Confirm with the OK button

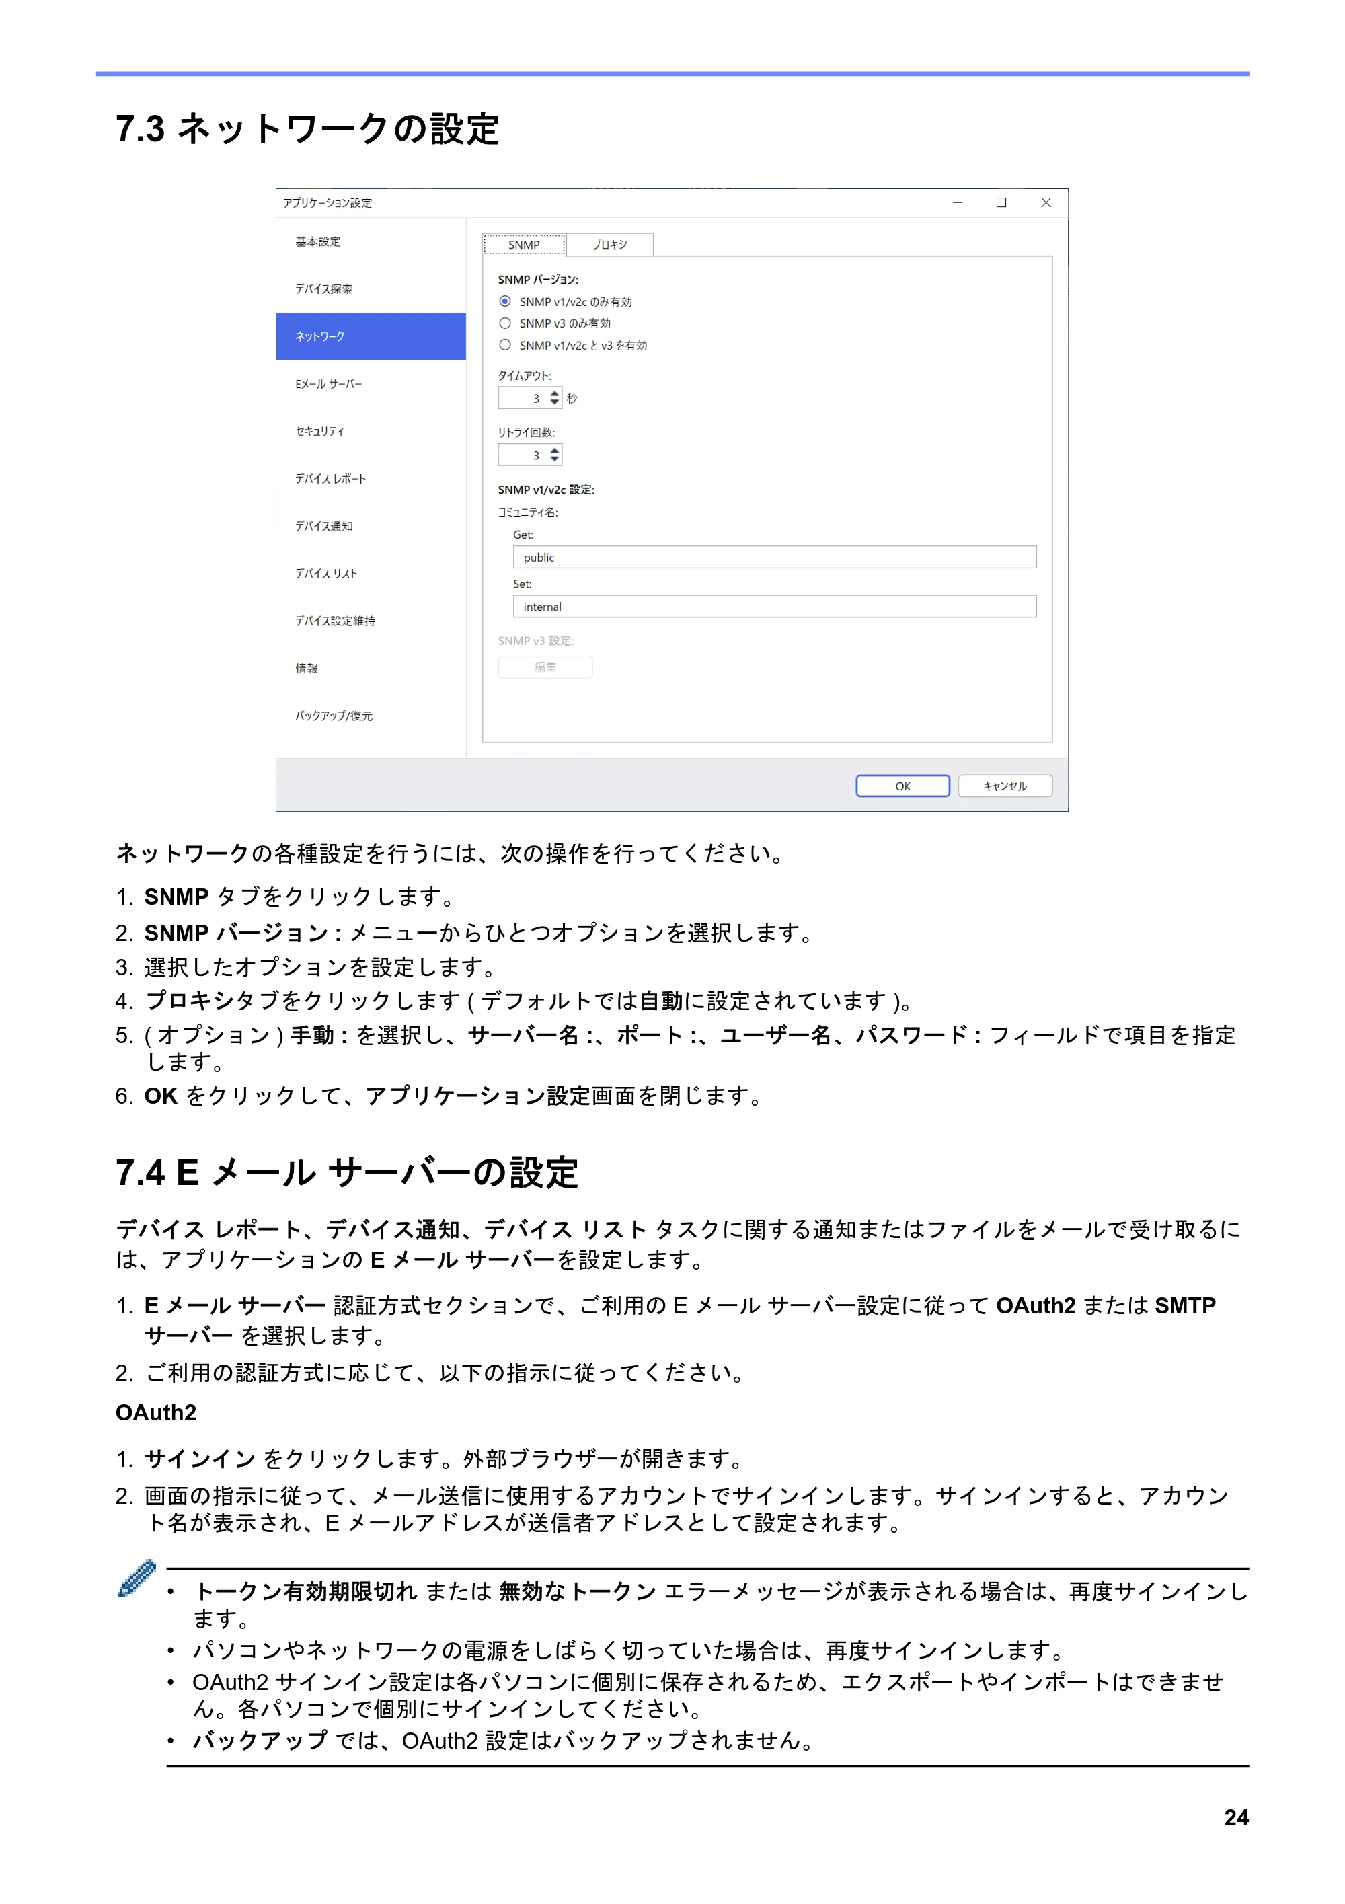tap(902, 786)
